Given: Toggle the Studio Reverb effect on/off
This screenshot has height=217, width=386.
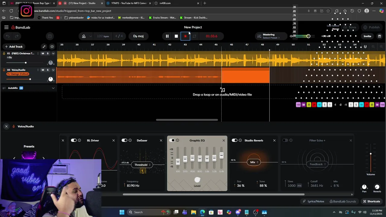Looking at the screenshot, I should pyautogui.click(x=234, y=140).
